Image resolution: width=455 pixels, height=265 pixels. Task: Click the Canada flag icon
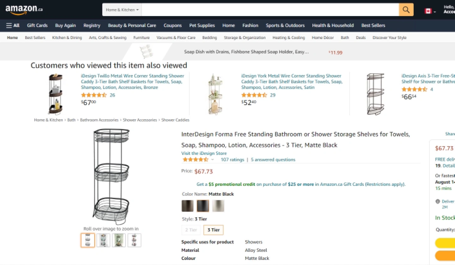(x=428, y=11)
